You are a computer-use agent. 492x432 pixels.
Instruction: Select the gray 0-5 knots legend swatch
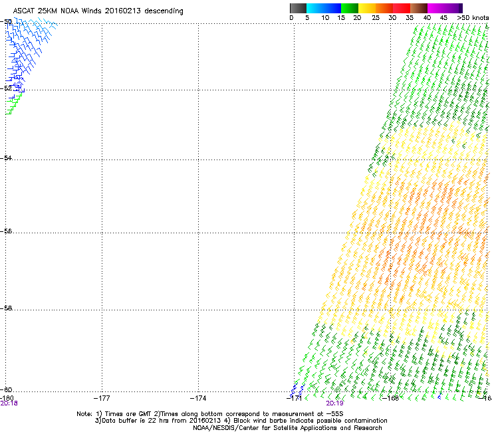click(x=298, y=8)
